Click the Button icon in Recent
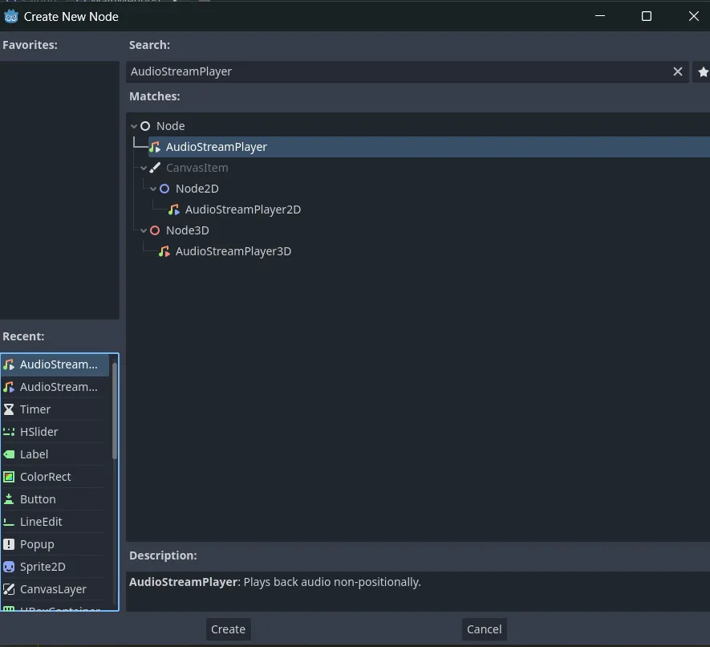This screenshot has width=710, height=647. (9, 499)
